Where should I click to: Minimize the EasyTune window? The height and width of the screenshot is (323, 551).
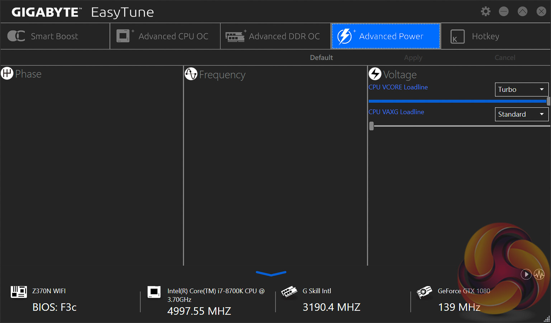[x=504, y=11]
